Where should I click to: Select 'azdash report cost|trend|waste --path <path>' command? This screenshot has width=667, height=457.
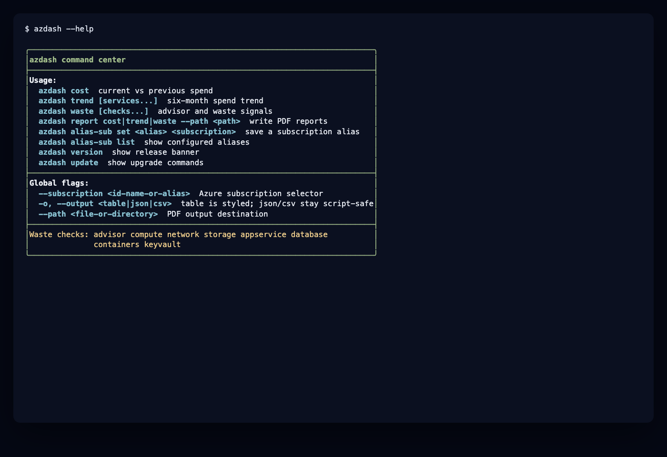point(140,121)
